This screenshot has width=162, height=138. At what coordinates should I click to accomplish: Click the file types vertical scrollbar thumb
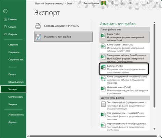coord(154,66)
